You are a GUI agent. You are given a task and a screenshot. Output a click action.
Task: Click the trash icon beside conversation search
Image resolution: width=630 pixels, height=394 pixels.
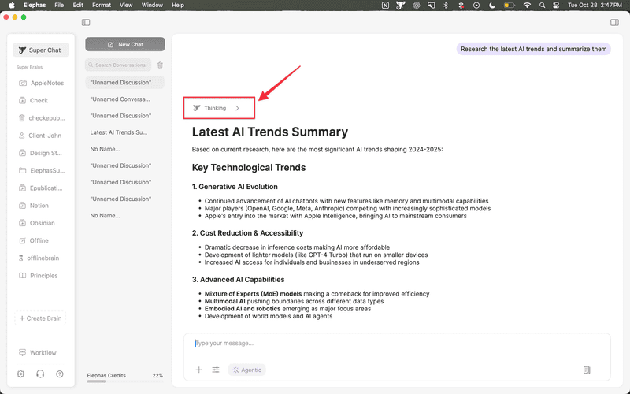[160, 65]
